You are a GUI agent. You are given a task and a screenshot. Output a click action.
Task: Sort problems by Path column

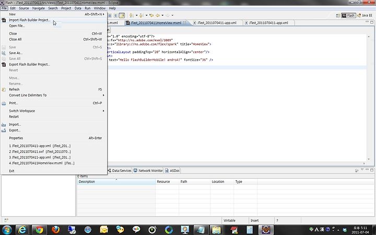(194, 182)
